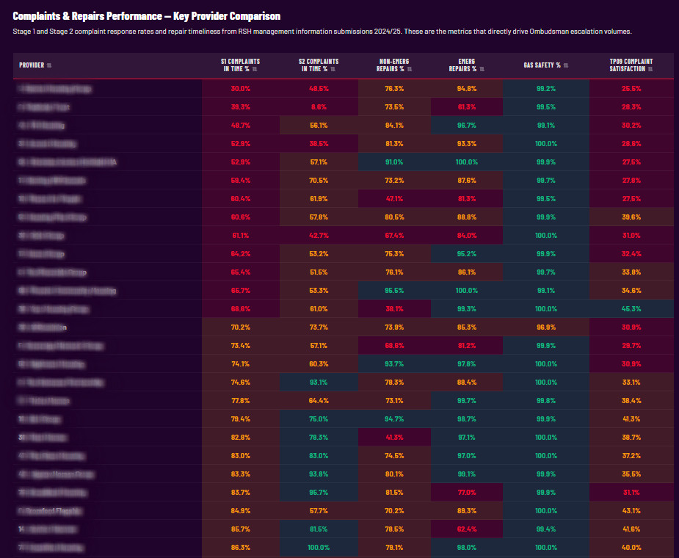Sort by S1 Complaints In Time % icon
This screenshot has width=679, height=558.
point(255,69)
